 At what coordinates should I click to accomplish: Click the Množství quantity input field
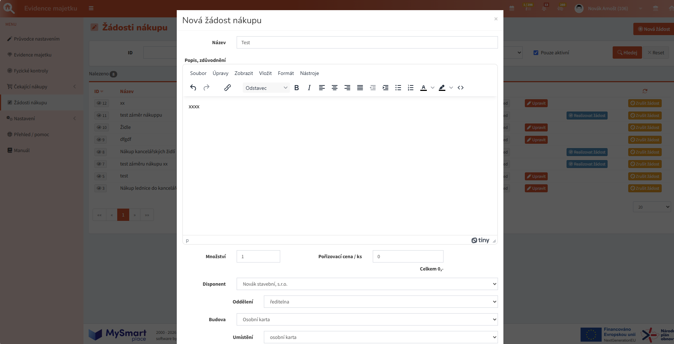(258, 256)
